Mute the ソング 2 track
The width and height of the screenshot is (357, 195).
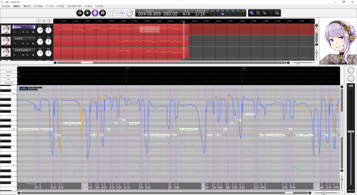coord(23,44)
